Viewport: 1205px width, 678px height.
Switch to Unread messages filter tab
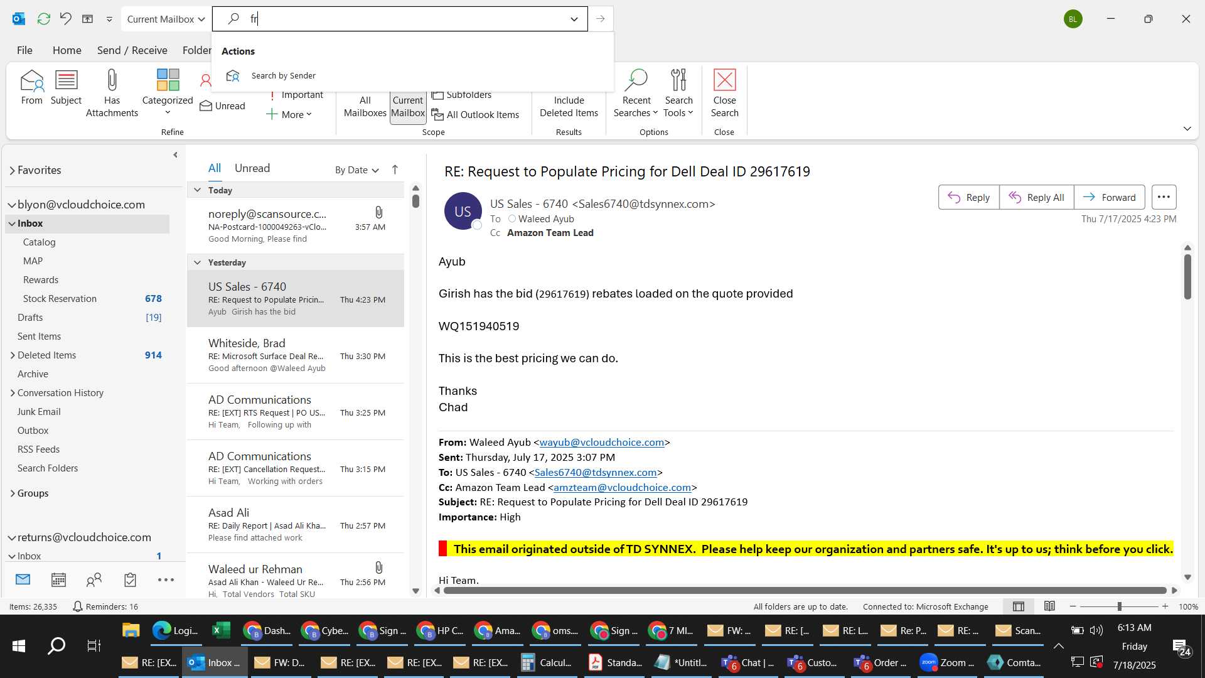(252, 168)
